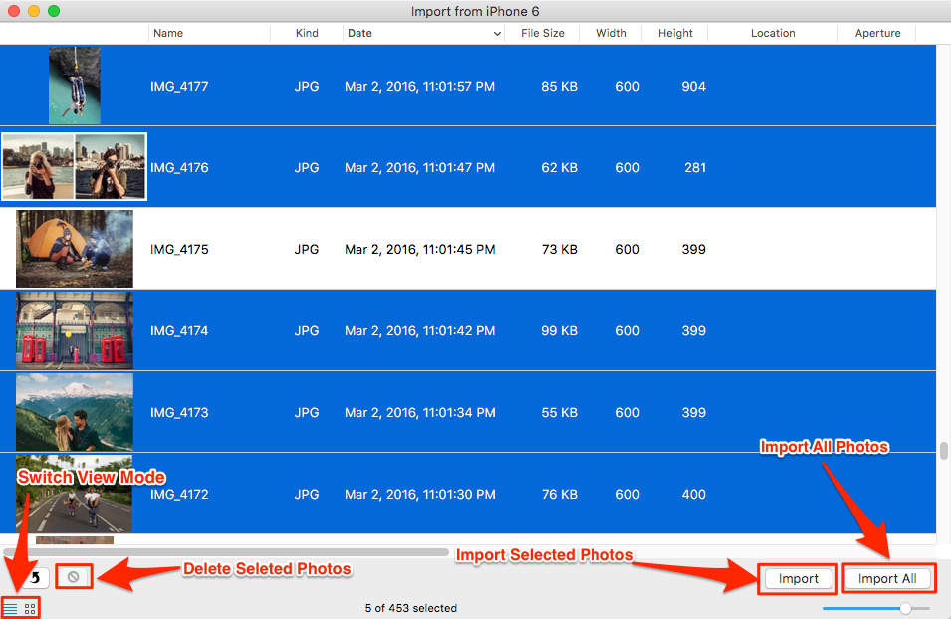
Task: Click IMG_4173 mountain couple thumbnail
Action: tap(75, 412)
